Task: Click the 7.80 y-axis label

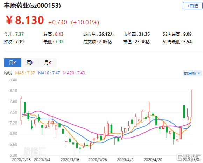Action: click(13, 102)
